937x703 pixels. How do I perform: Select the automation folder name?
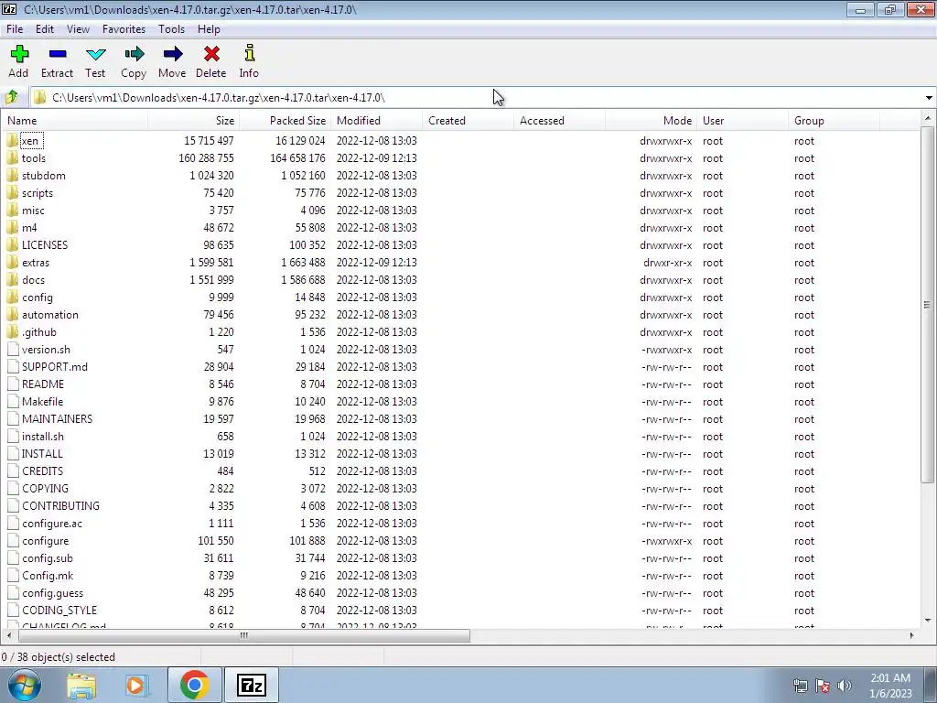tap(49, 314)
